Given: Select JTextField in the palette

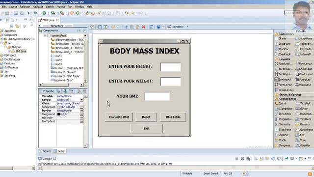Looking at the screenshot, I should click(x=303, y=103).
